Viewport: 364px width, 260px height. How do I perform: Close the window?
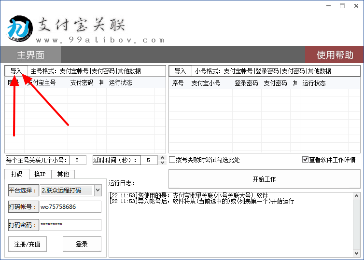(x=356, y=6)
